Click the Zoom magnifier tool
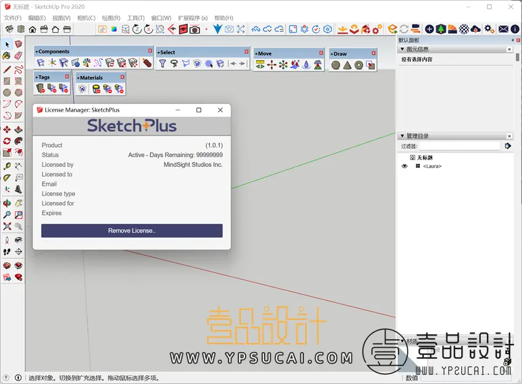This screenshot has height=384, width=522. 7,215
